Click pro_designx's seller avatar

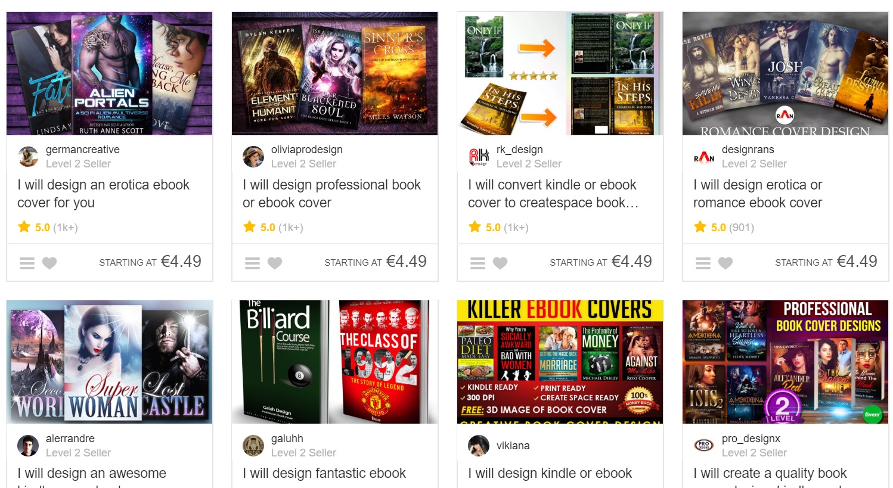(x=704, y=445)
